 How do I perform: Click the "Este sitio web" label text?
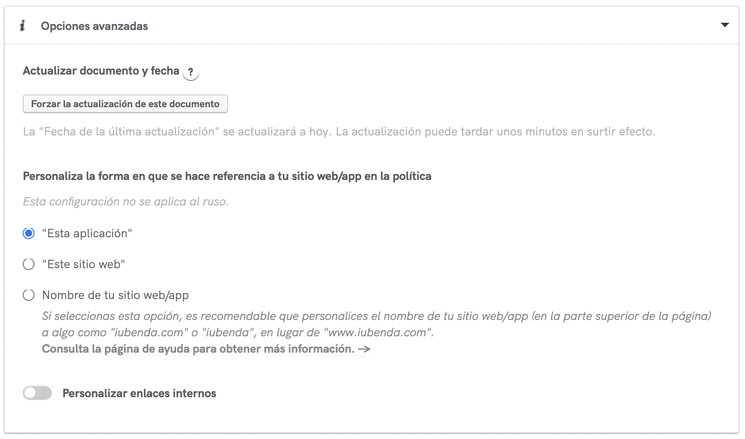tap(84, 264)
